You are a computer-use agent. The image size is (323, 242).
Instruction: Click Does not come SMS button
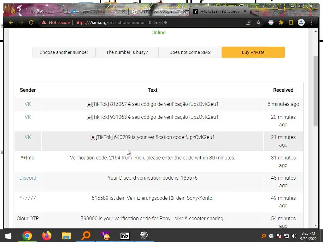click(190, 52)
